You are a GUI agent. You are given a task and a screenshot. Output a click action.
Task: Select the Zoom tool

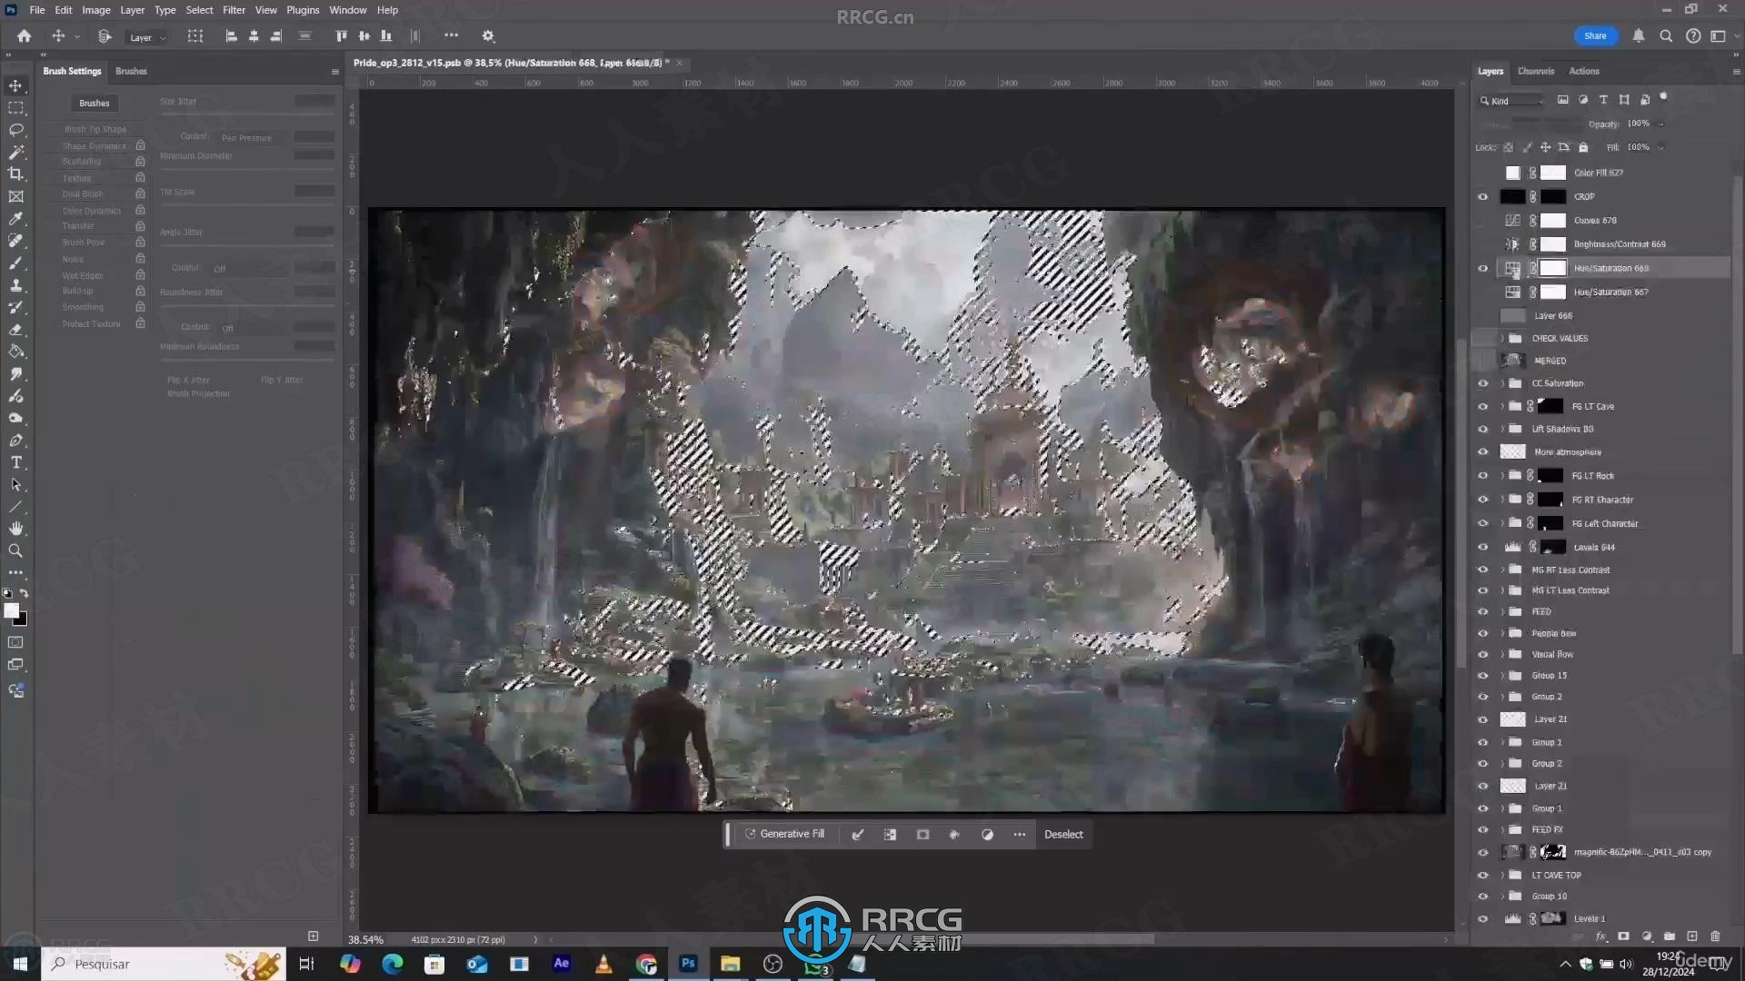[15, 550]
